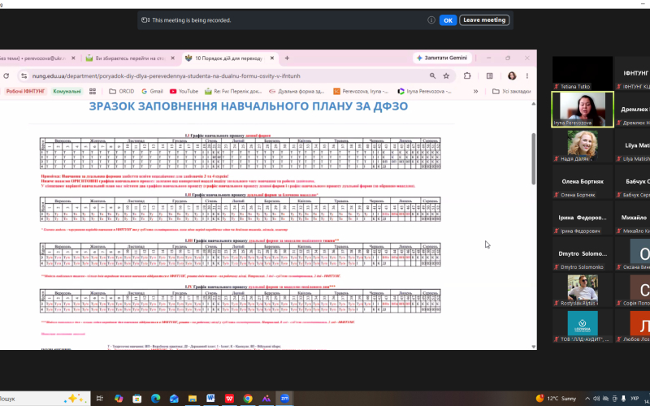Screen dimensions: 650x406
Task: Click the 'Запитати Gemini' button
Action: click(x=442, y=58)
